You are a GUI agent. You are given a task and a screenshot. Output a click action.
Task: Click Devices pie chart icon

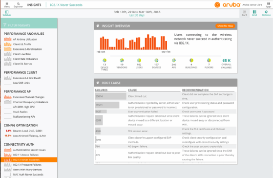(x=156, y=60)
